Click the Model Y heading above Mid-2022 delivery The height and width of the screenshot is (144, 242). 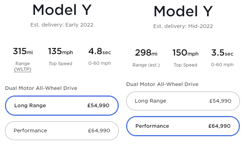pos(183,12)
